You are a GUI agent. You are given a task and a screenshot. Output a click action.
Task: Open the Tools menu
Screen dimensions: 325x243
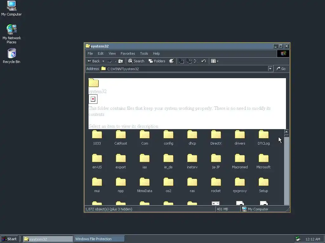pyautogui.click(x=144, y=53)
